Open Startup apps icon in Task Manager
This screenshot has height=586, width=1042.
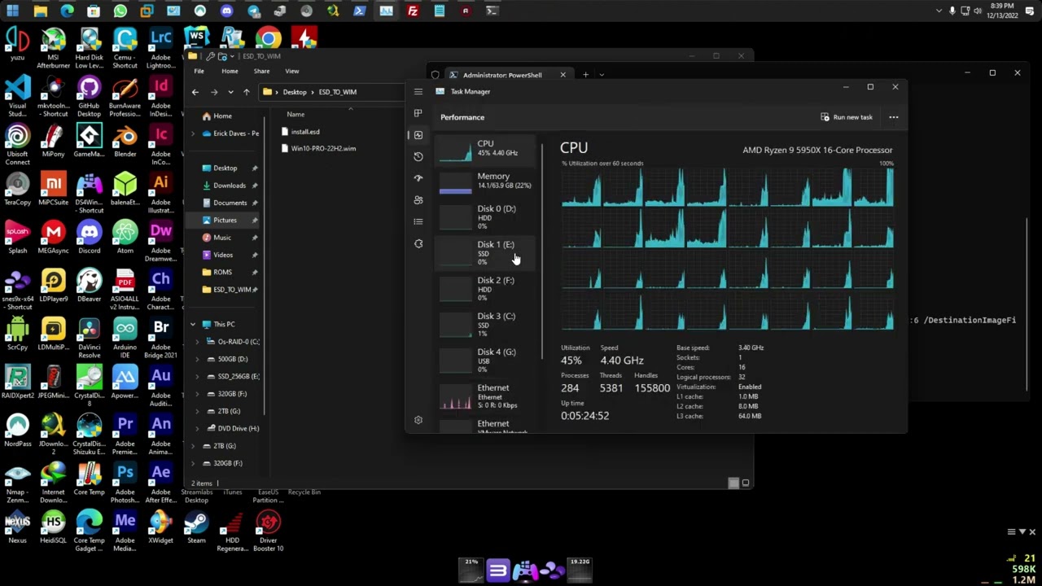click(418, 178)
